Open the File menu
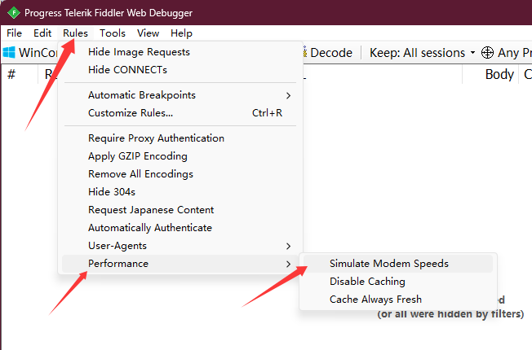The width and height of the screenshot is (532, 350). (x=14, y=33)
